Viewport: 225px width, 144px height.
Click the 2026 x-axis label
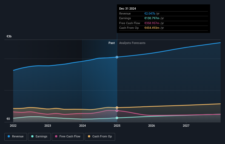(152, 126)
